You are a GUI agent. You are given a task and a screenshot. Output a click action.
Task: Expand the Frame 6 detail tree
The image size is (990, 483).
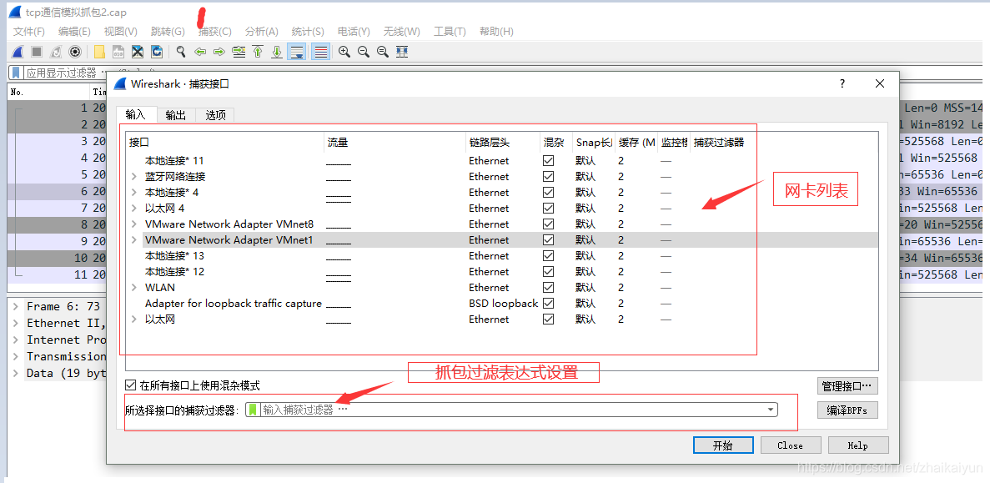point(16,306)
